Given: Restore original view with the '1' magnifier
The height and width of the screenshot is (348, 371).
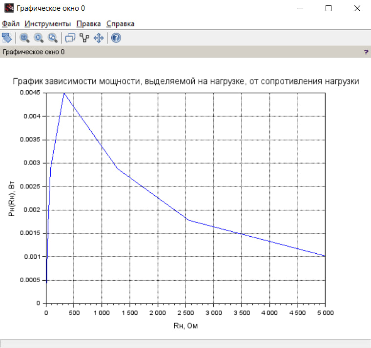Looking at the screenshot, I should [39, 38].
